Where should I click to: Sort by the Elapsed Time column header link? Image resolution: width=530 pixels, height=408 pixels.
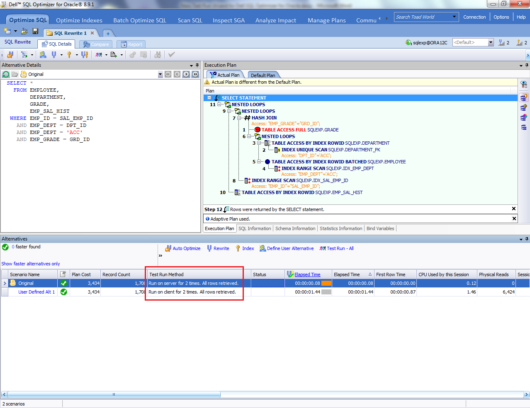(307, 274)
